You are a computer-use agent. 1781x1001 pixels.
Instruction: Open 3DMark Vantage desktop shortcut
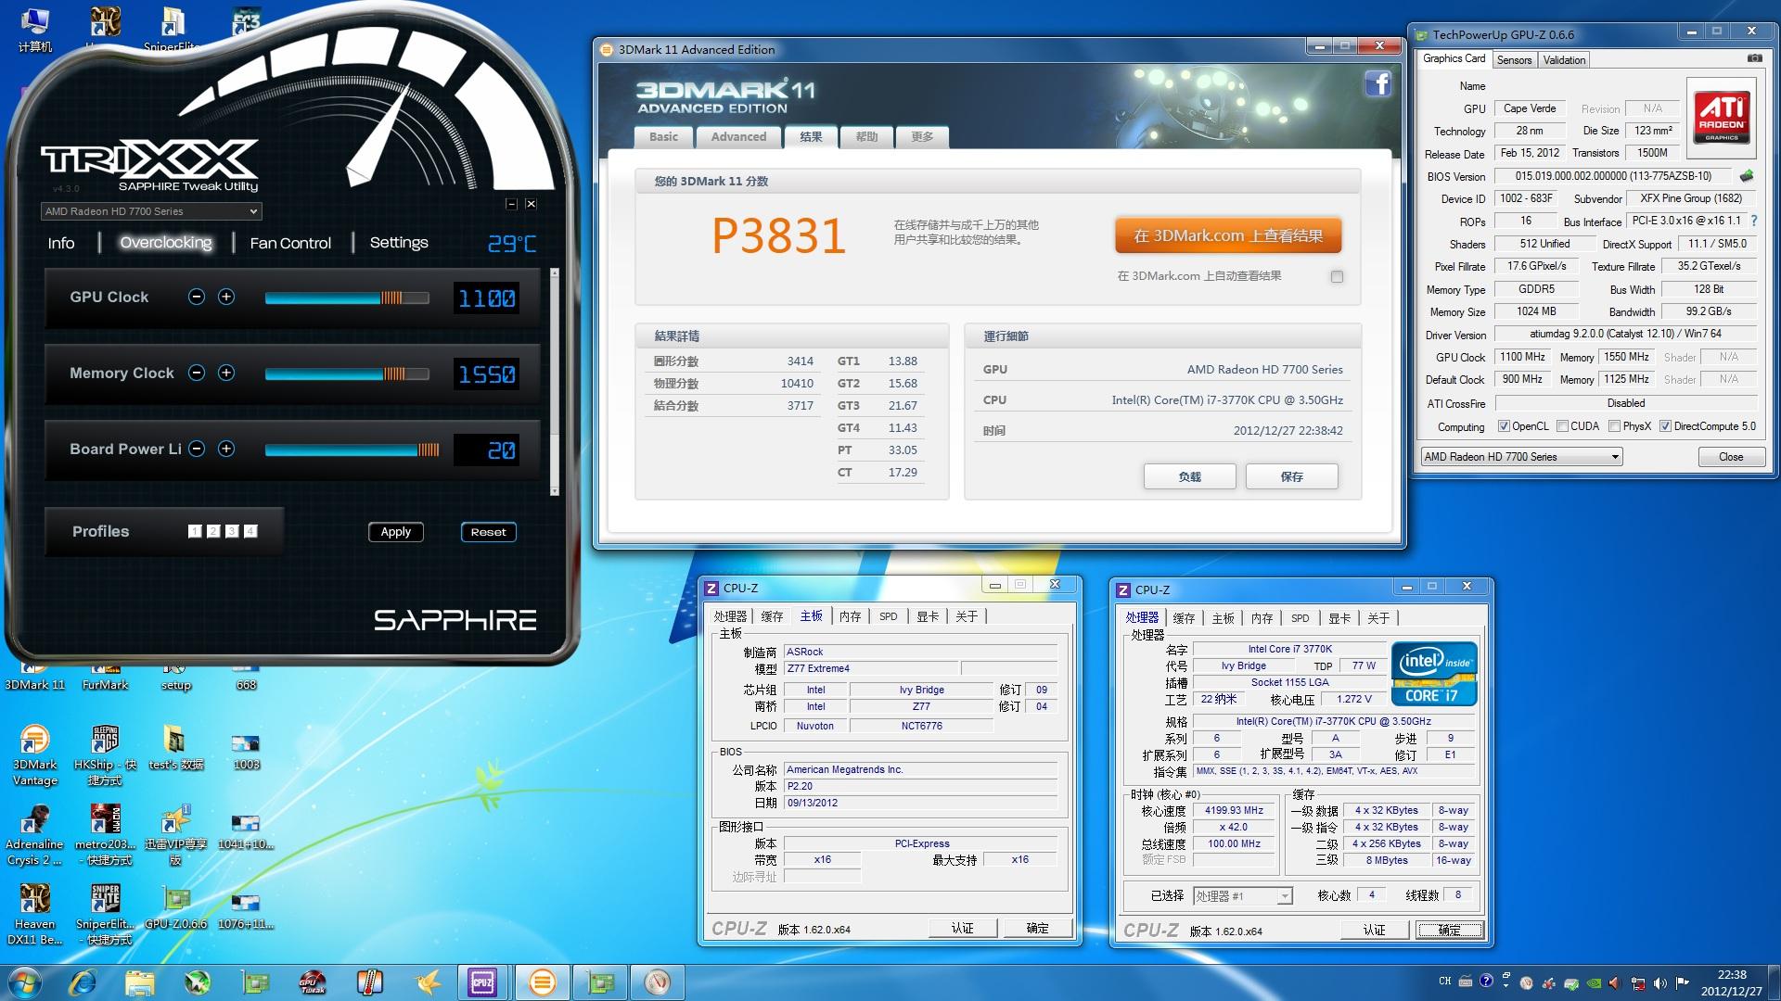click(x=35, y=755)
